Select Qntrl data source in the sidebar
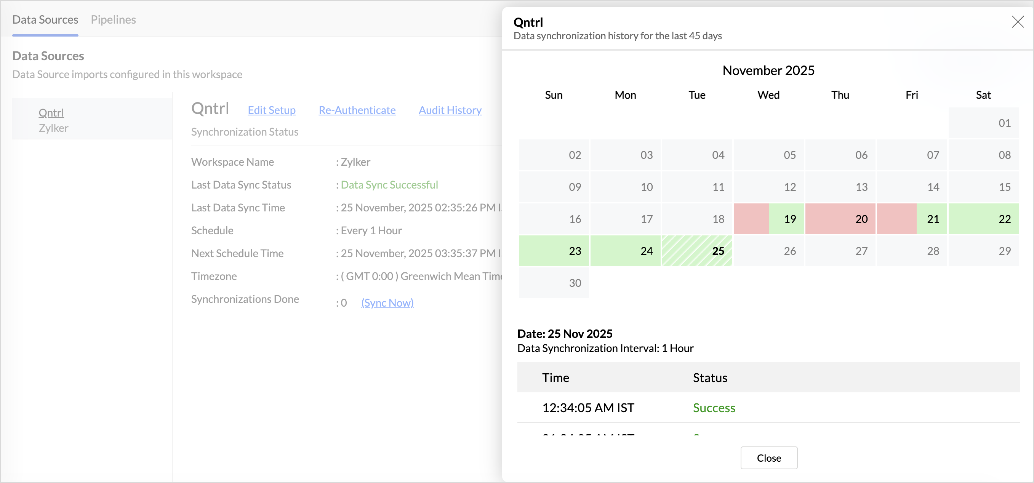Screen dimensions: 1034x483 [51, 113]
